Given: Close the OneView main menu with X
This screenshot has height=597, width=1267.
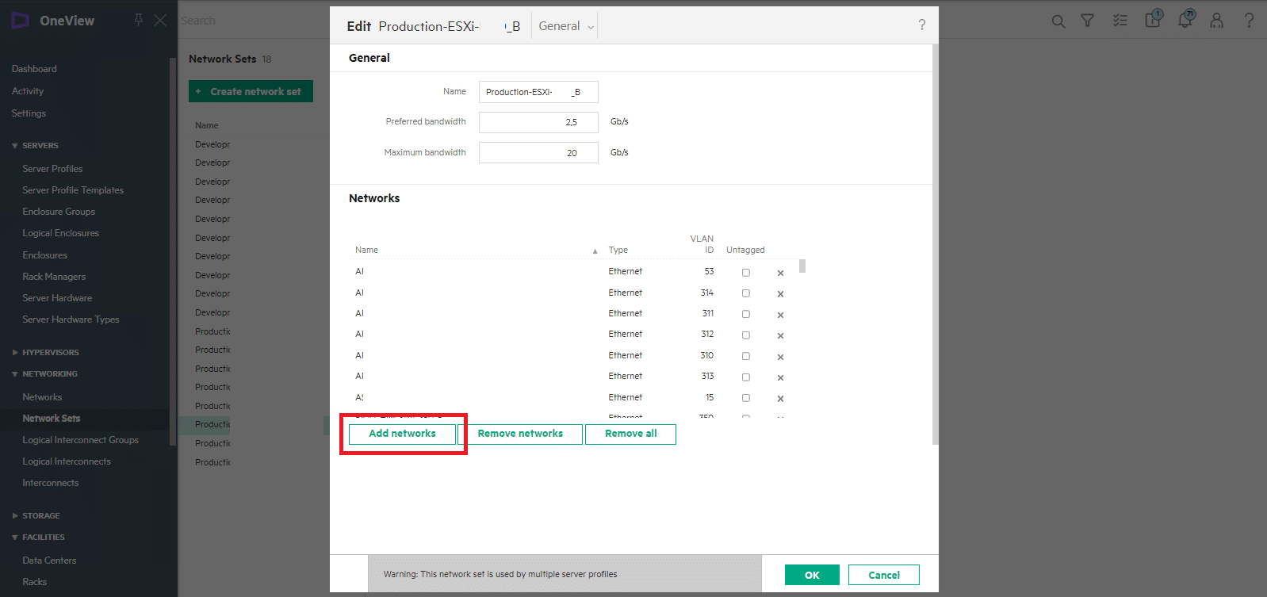Looking at the screenshot, I should (x=160, y=20).
